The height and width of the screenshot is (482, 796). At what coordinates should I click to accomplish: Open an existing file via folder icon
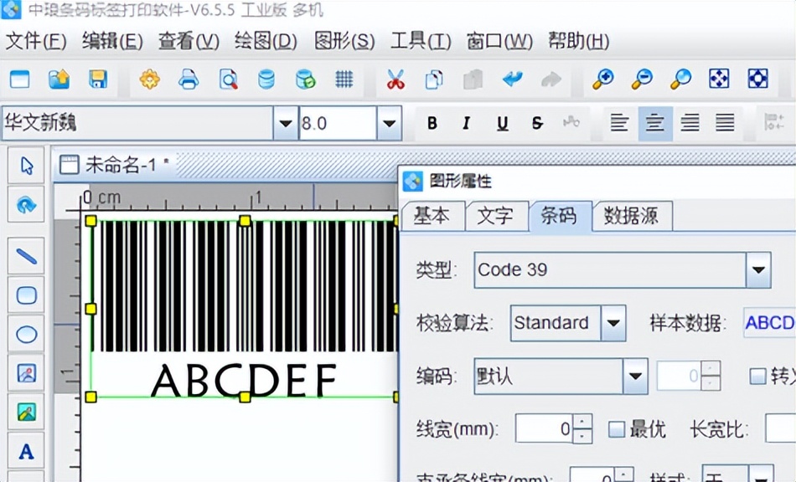click(x=59, y=79)
